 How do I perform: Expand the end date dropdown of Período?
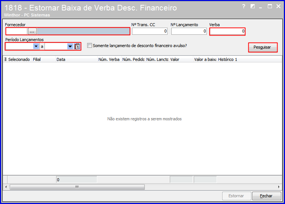point(70,46)
